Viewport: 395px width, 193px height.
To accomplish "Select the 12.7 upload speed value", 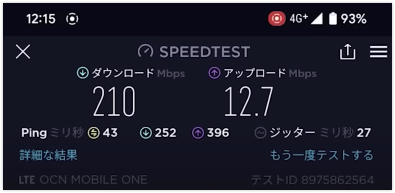I will click(249, 102).
